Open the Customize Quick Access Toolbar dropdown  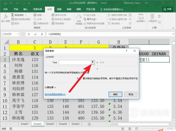pos(29,3)
